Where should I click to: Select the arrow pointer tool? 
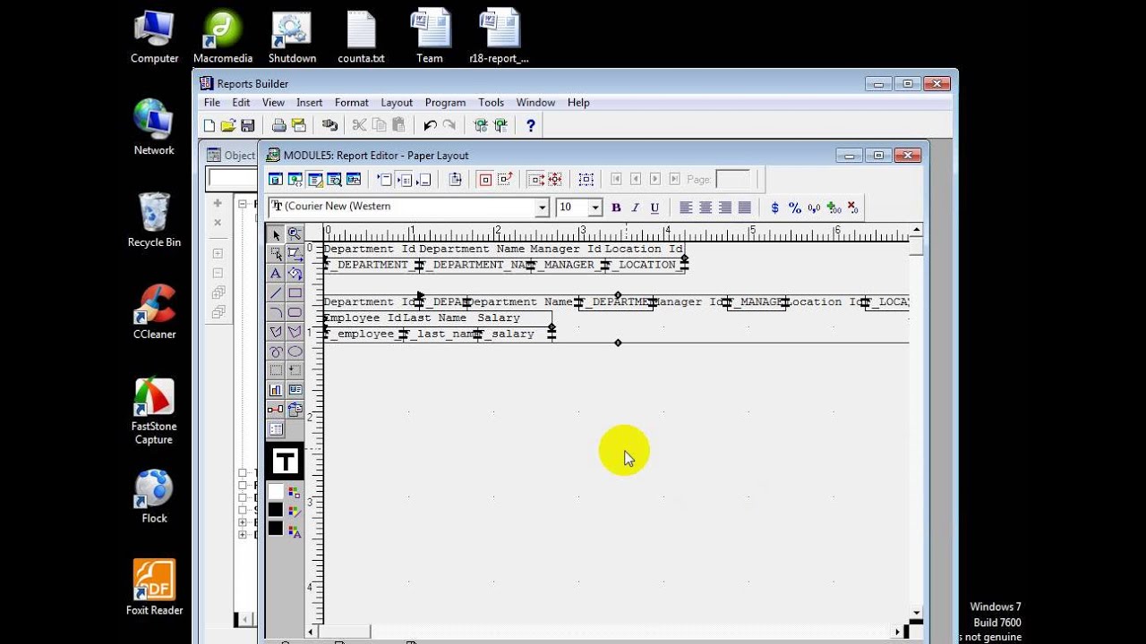click(x=276, y=234)
